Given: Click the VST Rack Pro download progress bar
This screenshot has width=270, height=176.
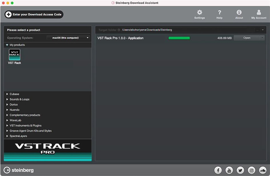Looking at the screenshot, I should [179, 38].
